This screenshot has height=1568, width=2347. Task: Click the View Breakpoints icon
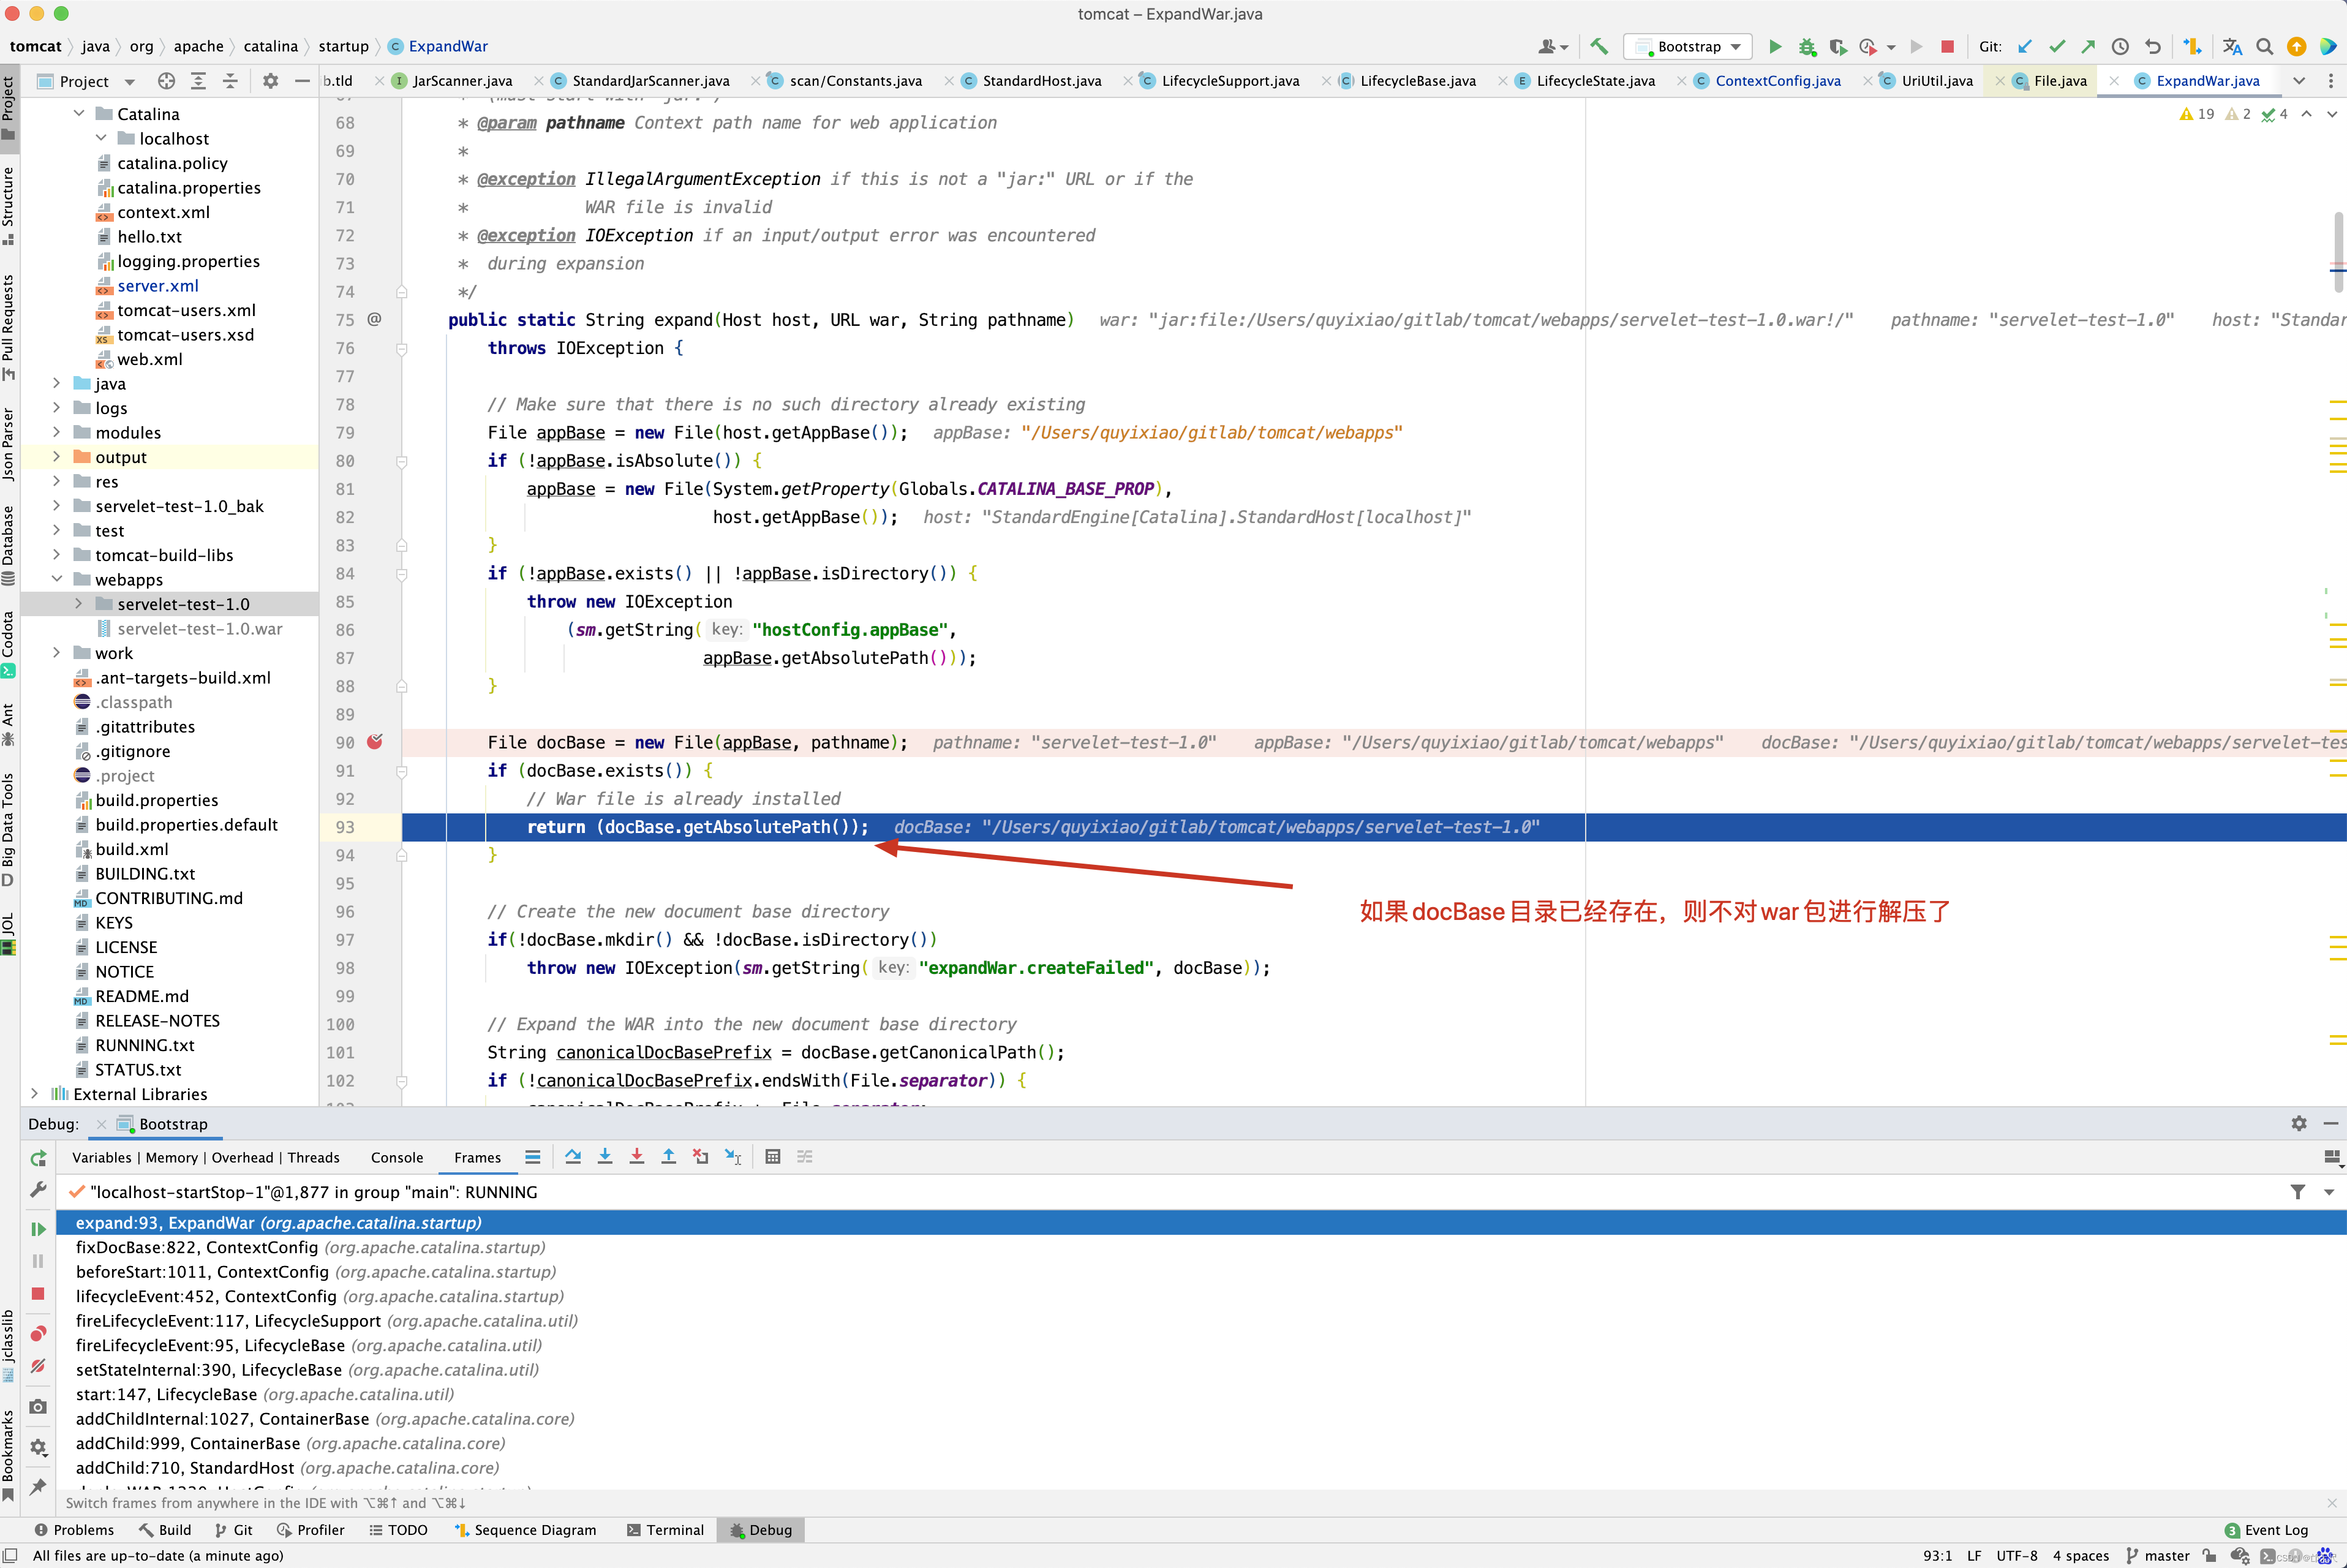pyautogui.click(x=38, y=1334)
